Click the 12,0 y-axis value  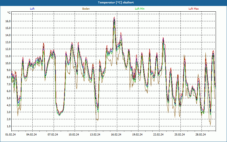point(8,49)
